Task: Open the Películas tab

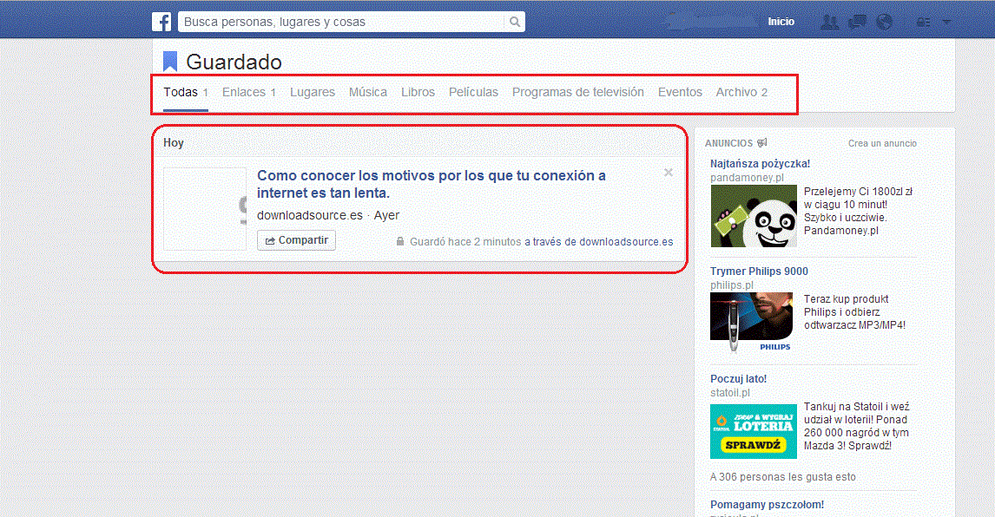Action: point(473,93)
